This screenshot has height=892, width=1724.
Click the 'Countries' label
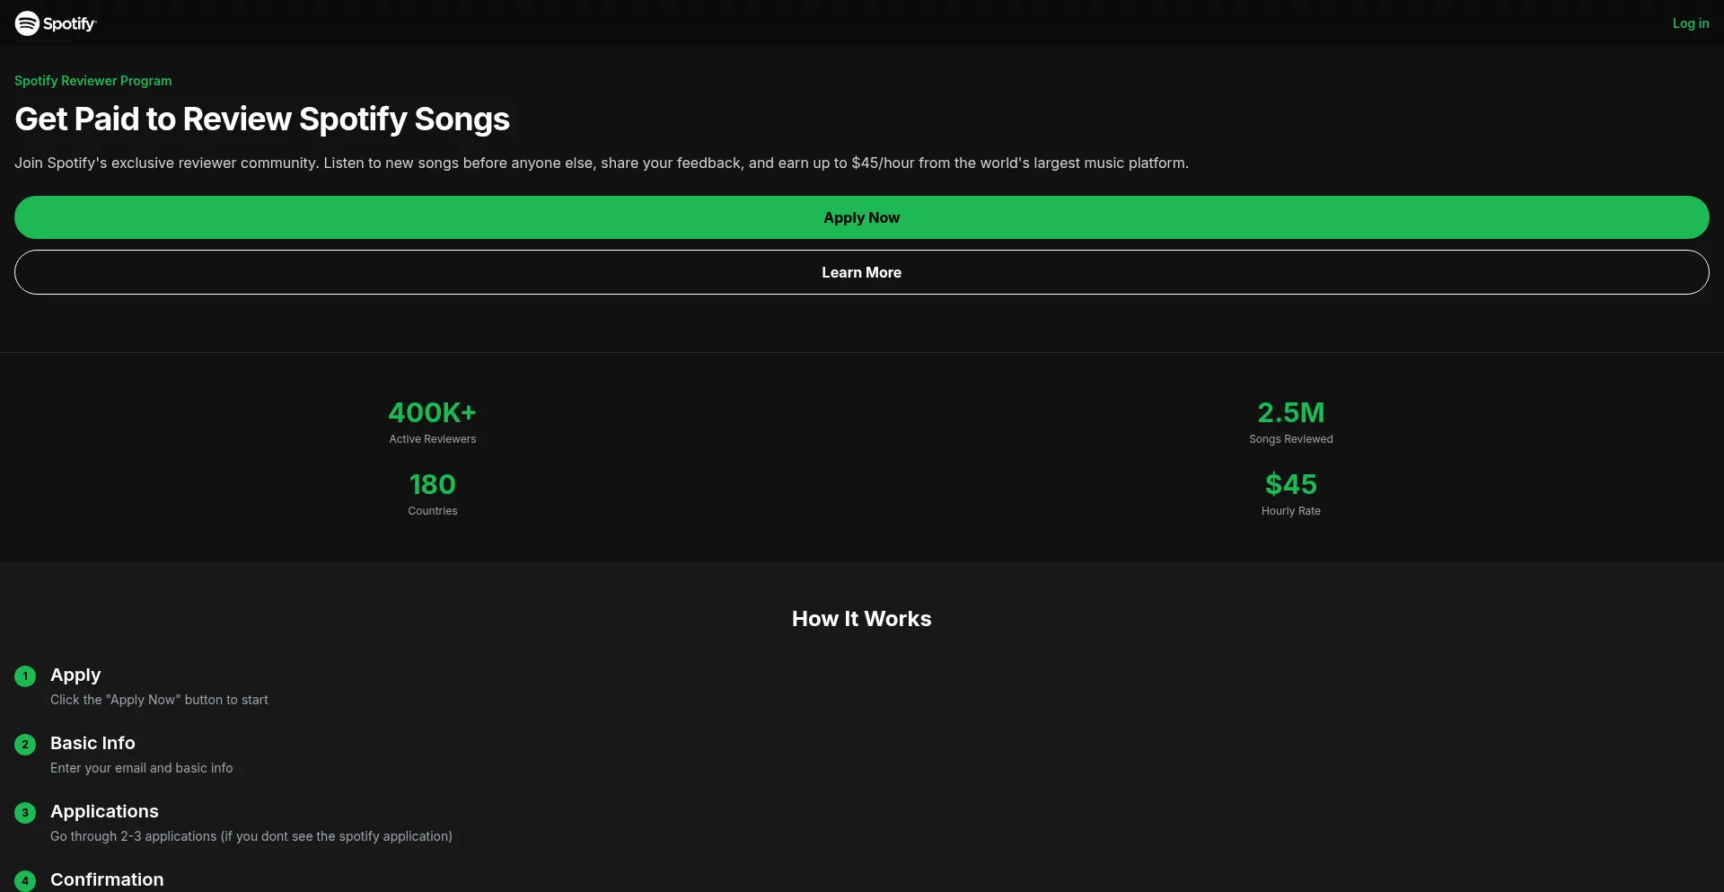[x=433, y=511]
